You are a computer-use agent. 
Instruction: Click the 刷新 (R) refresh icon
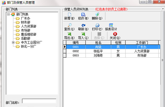[x=83, y=25]
